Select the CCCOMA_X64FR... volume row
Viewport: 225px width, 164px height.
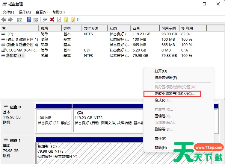(x=103, y=50)
